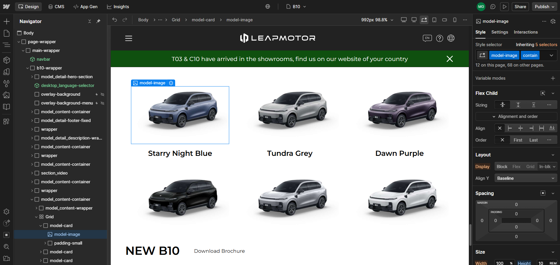560x265 pixels.
Task: Set display to Flex
Action: [x=516, y=167]
